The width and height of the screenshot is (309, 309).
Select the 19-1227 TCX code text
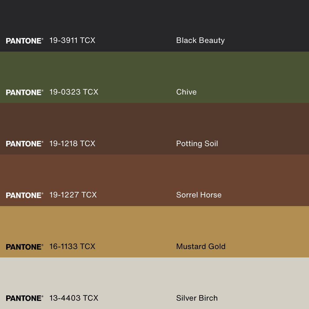tap(73, 195)
